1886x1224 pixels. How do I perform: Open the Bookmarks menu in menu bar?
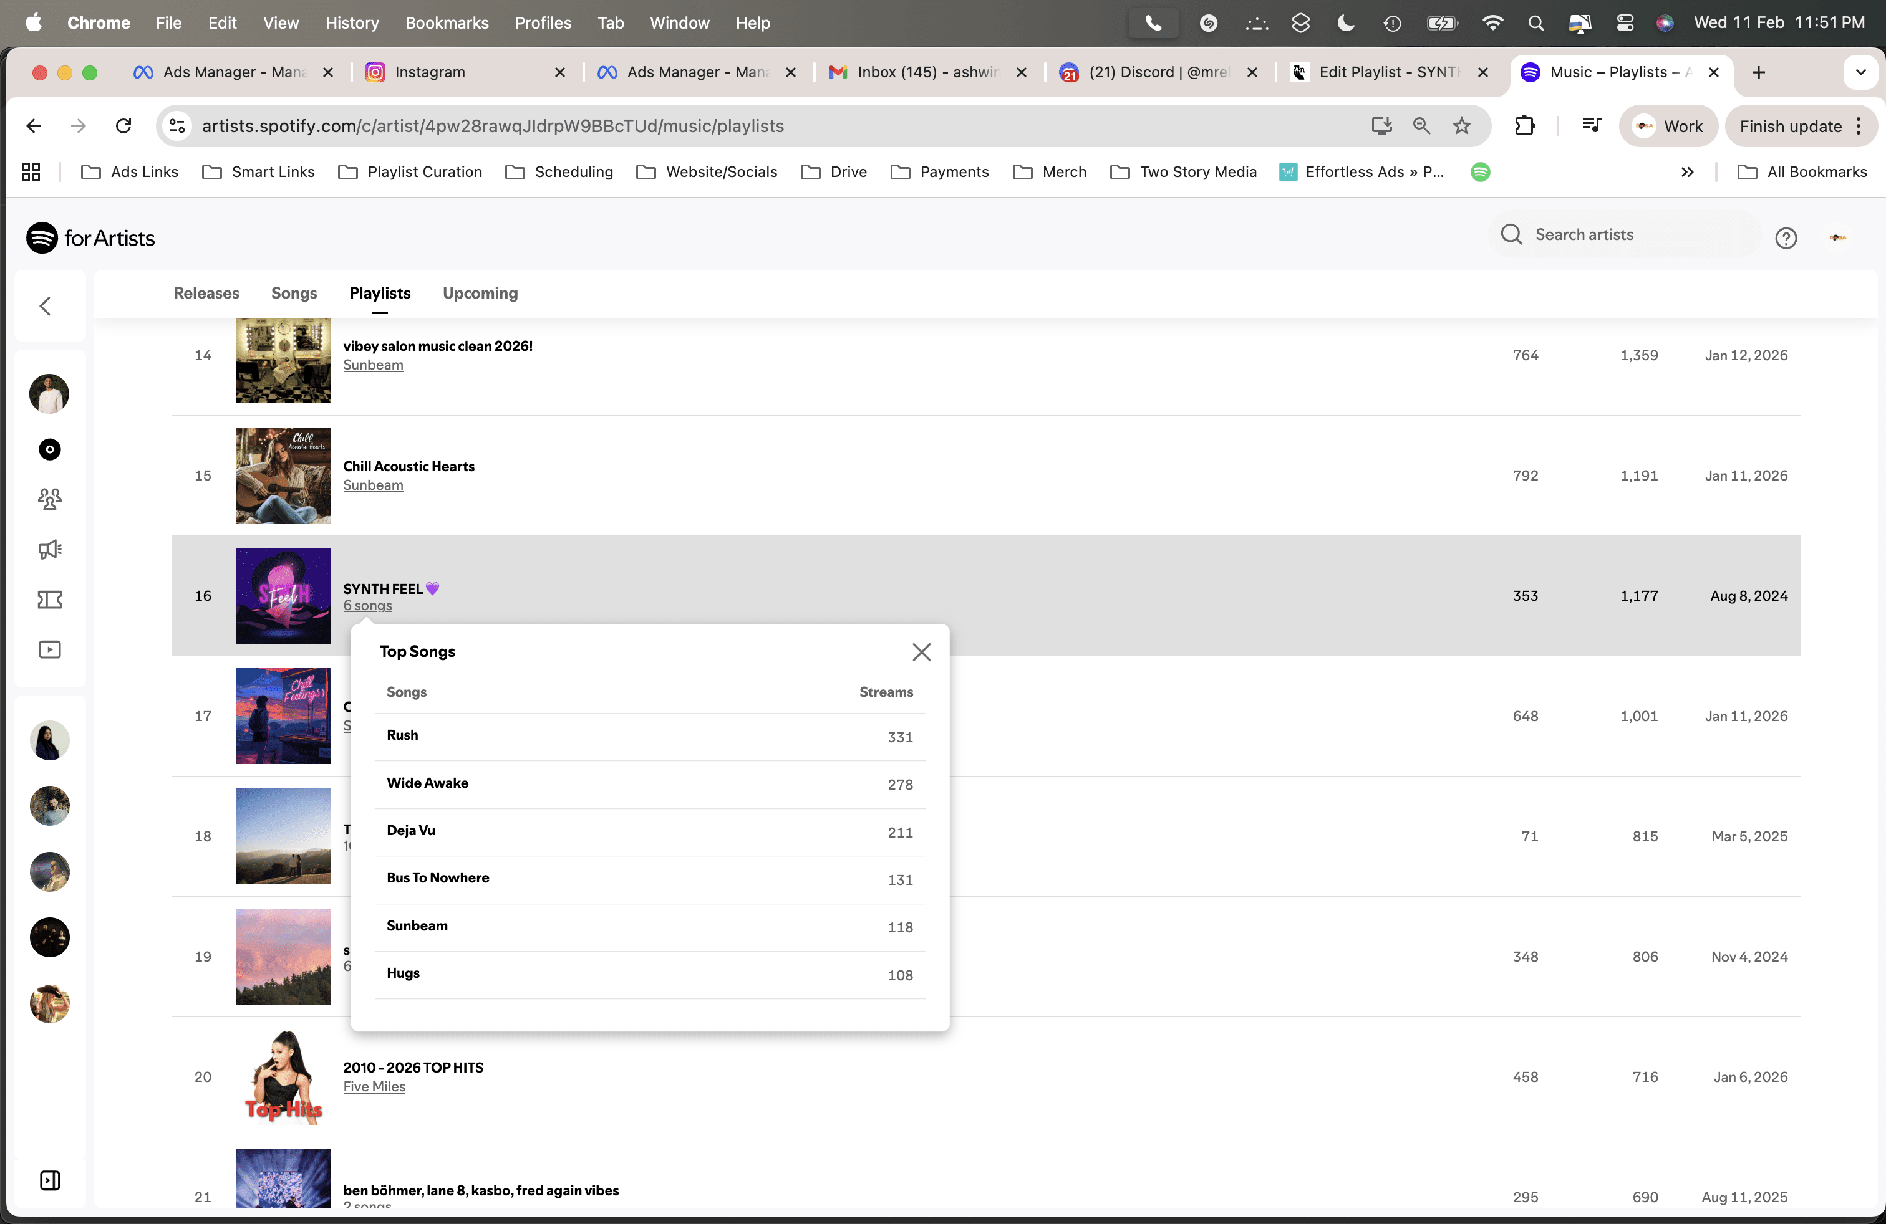point(446,23)
